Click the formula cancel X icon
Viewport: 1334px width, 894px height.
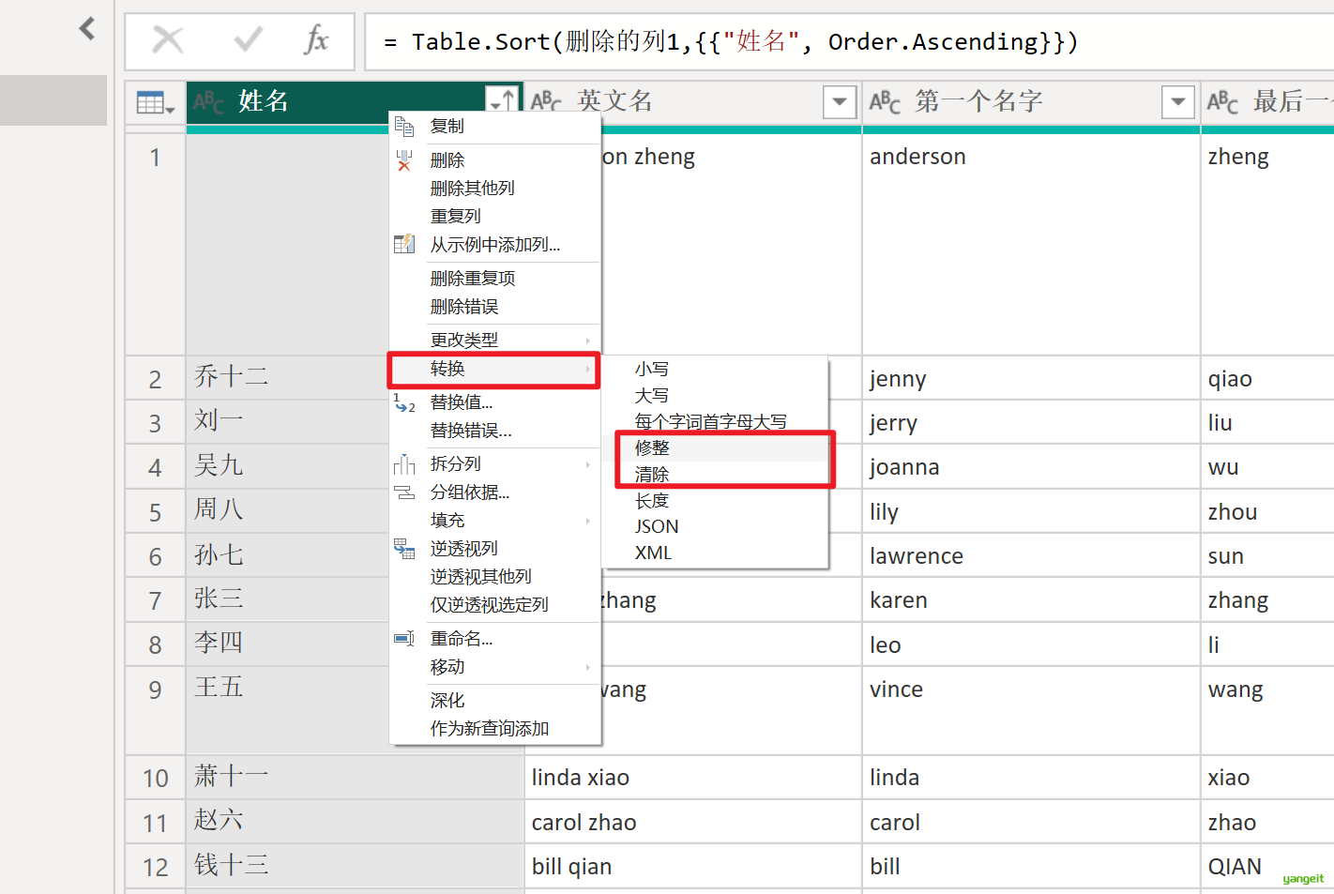168,40
